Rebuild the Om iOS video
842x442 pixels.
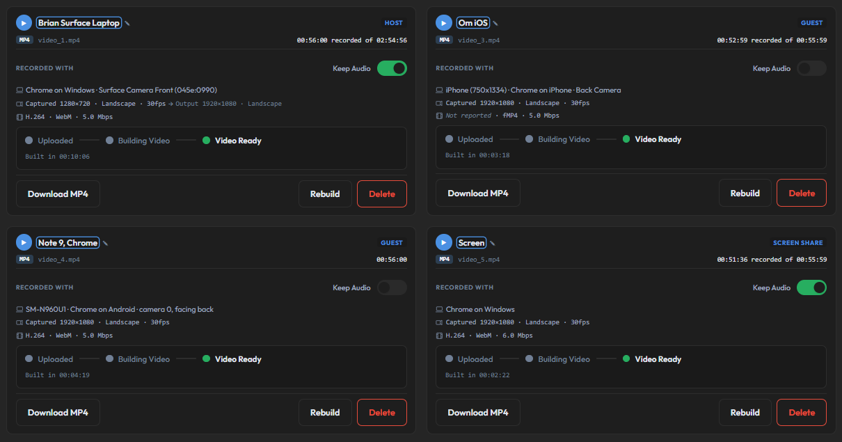(x=745, y=193)
